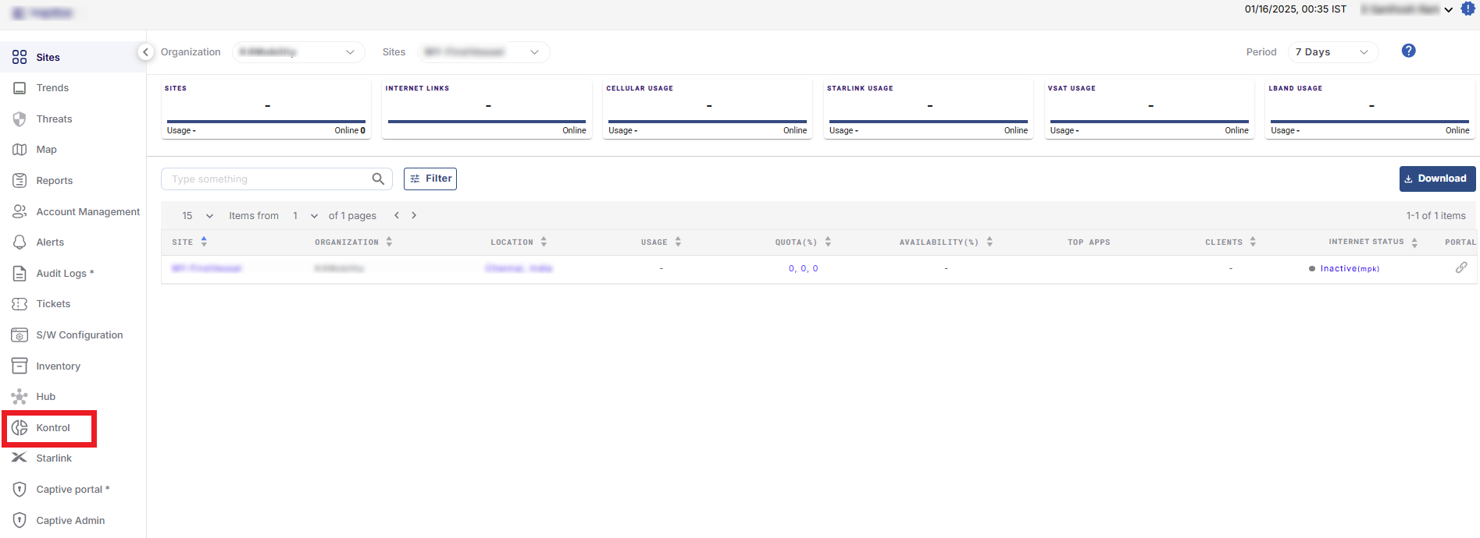
Task: Open the portal link icon in site row
Action: (x=1460, y=267)
